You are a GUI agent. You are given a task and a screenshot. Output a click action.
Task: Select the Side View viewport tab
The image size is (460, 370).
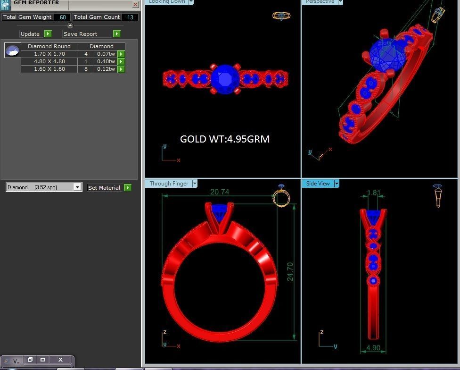tap(318, 184)
